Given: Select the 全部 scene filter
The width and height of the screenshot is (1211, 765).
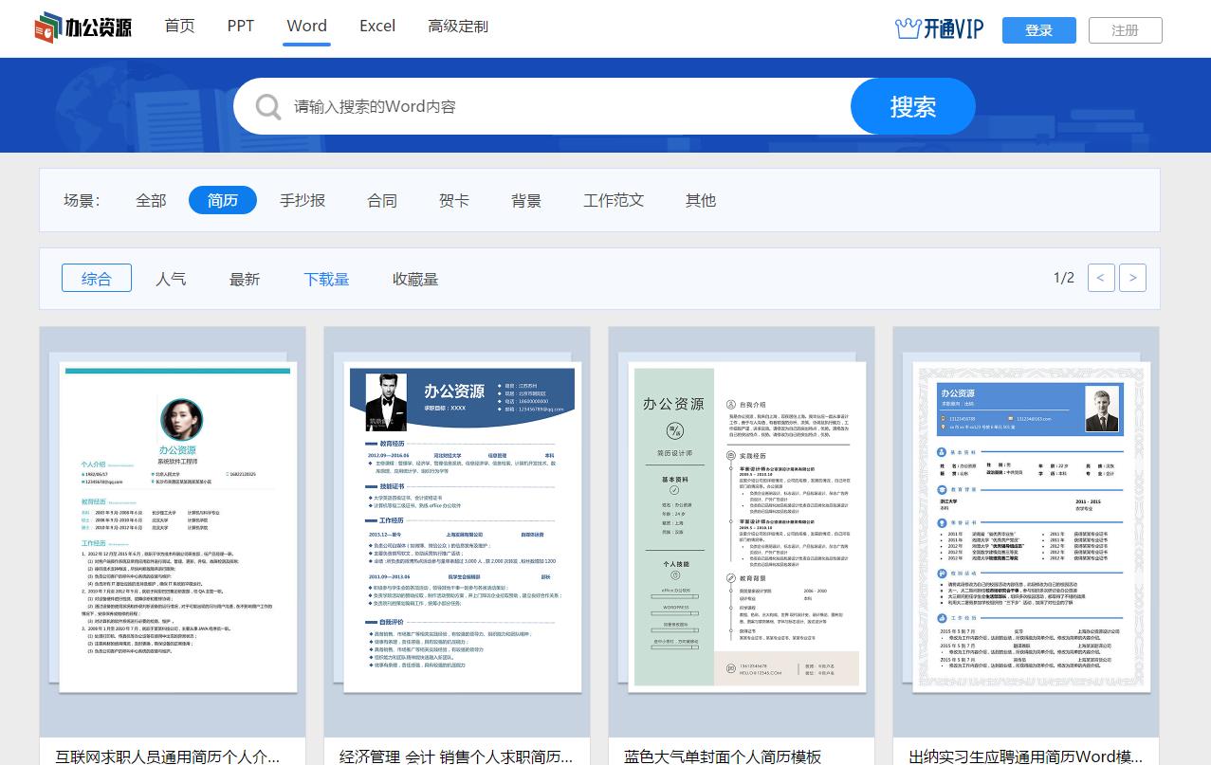Looking at the screenshot, I should click(x=150, y=200).
